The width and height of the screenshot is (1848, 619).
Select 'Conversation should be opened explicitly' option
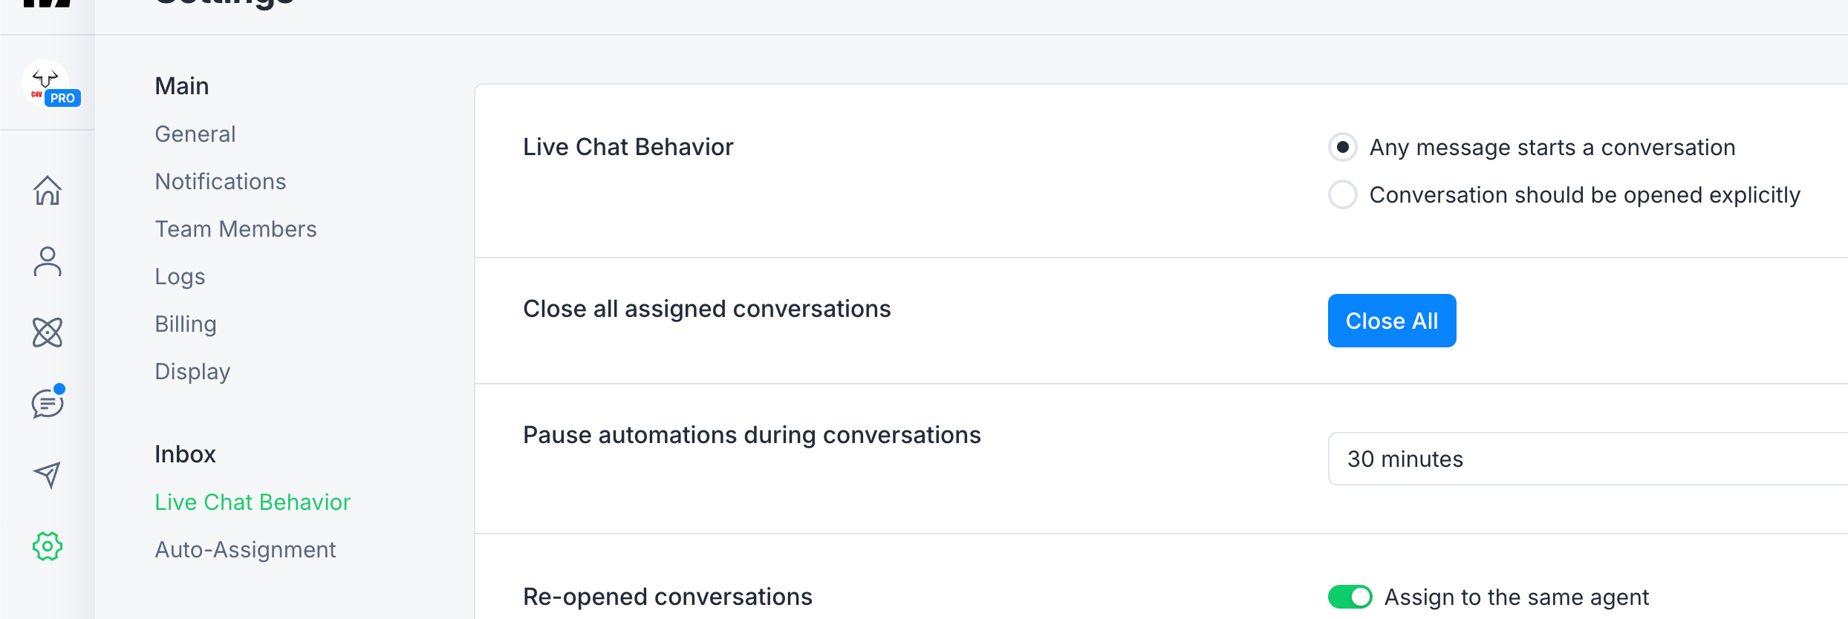click(1343, 194)
